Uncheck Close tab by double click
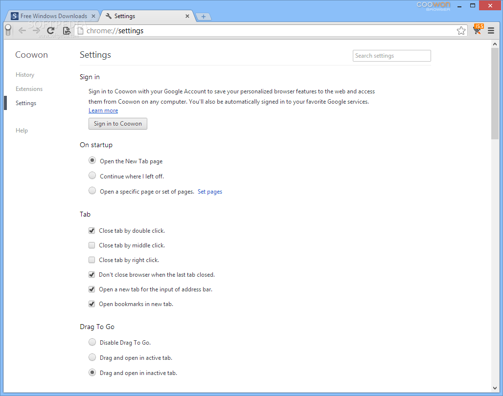 [92, 231]
